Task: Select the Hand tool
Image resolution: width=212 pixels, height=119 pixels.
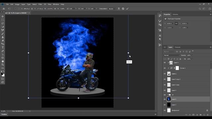Action: click(x=3, y=61)
